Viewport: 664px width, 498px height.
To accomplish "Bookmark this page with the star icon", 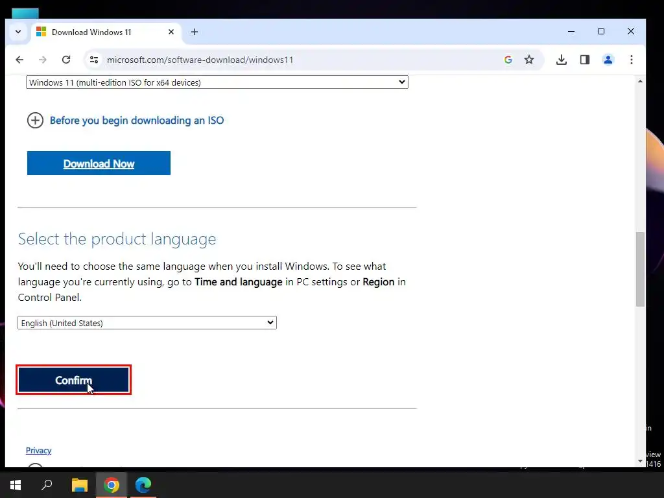I will pos(529,60).
